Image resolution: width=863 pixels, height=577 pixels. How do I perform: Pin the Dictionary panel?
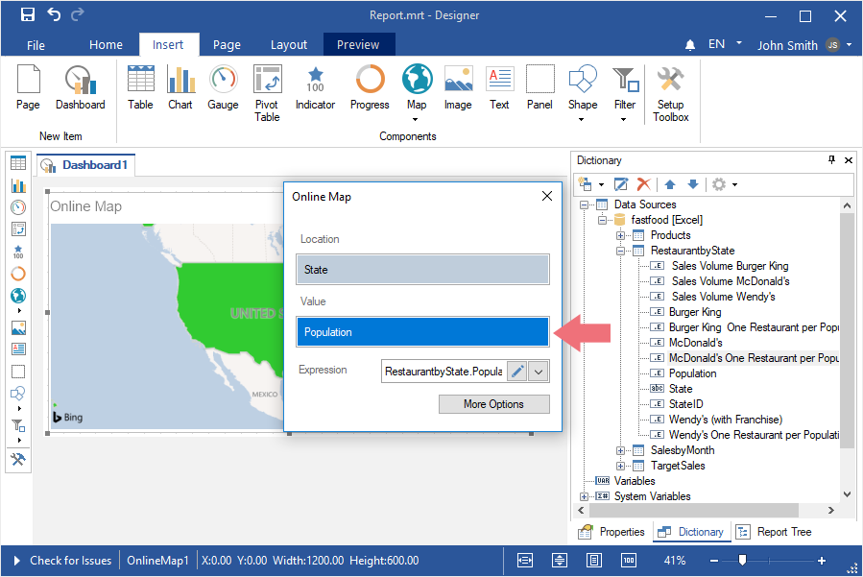tap(831, 160)
